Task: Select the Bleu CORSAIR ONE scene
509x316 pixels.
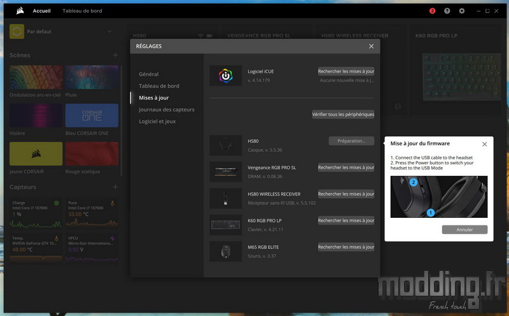Action: click(92, 115)
